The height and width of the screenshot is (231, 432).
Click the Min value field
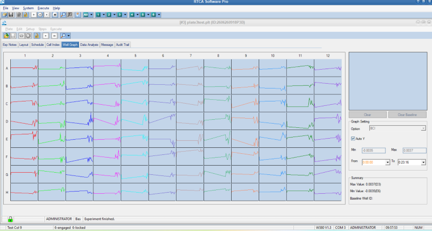pos(374,151)
